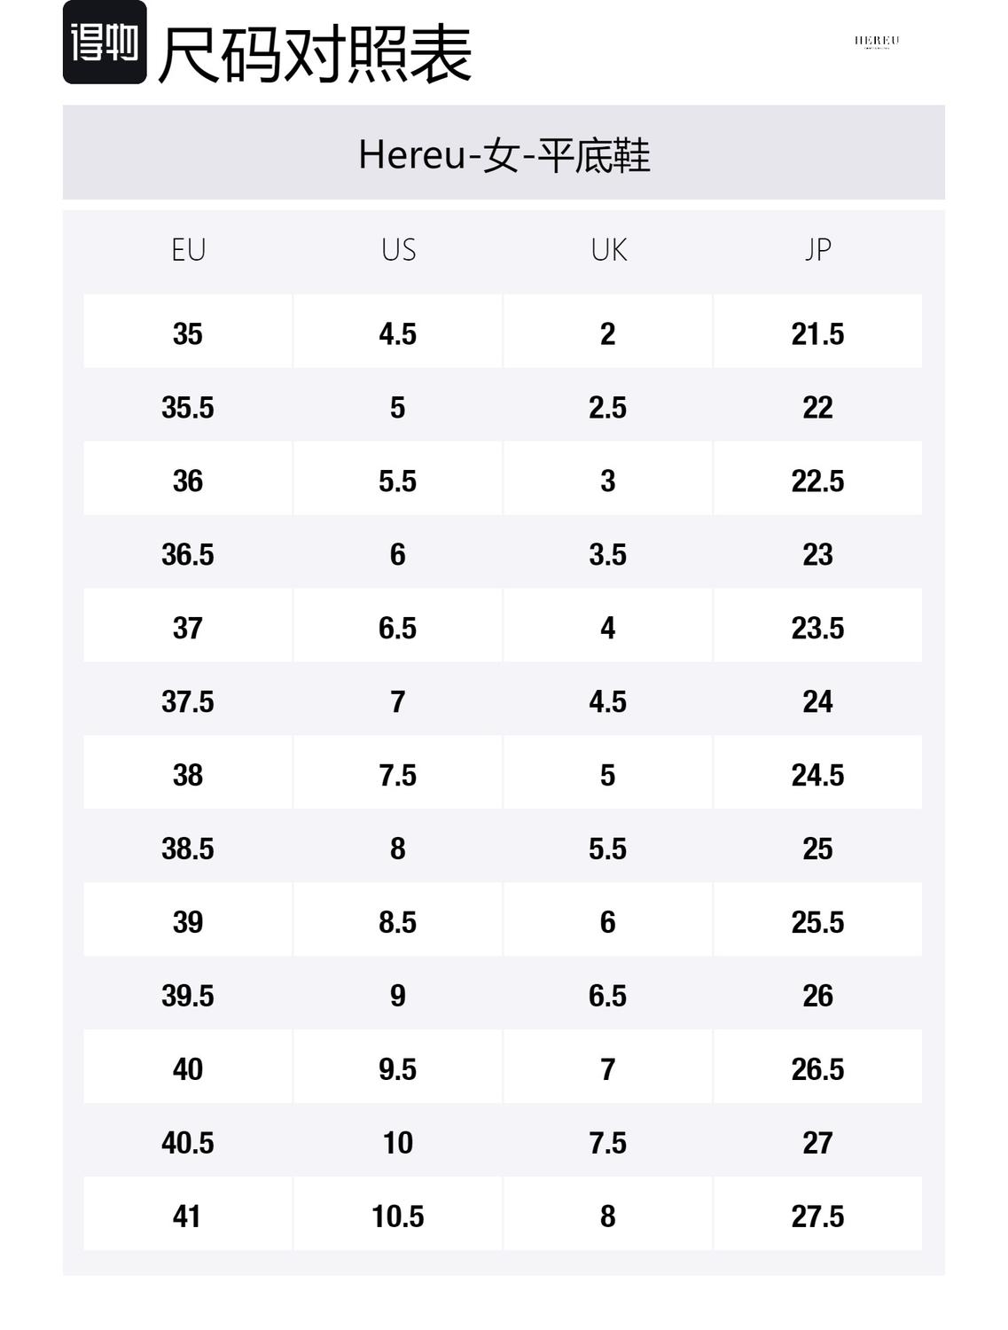Select UK size 3.5 cell
This screenshot has width=1008, height=1330.
click(608, 554)
